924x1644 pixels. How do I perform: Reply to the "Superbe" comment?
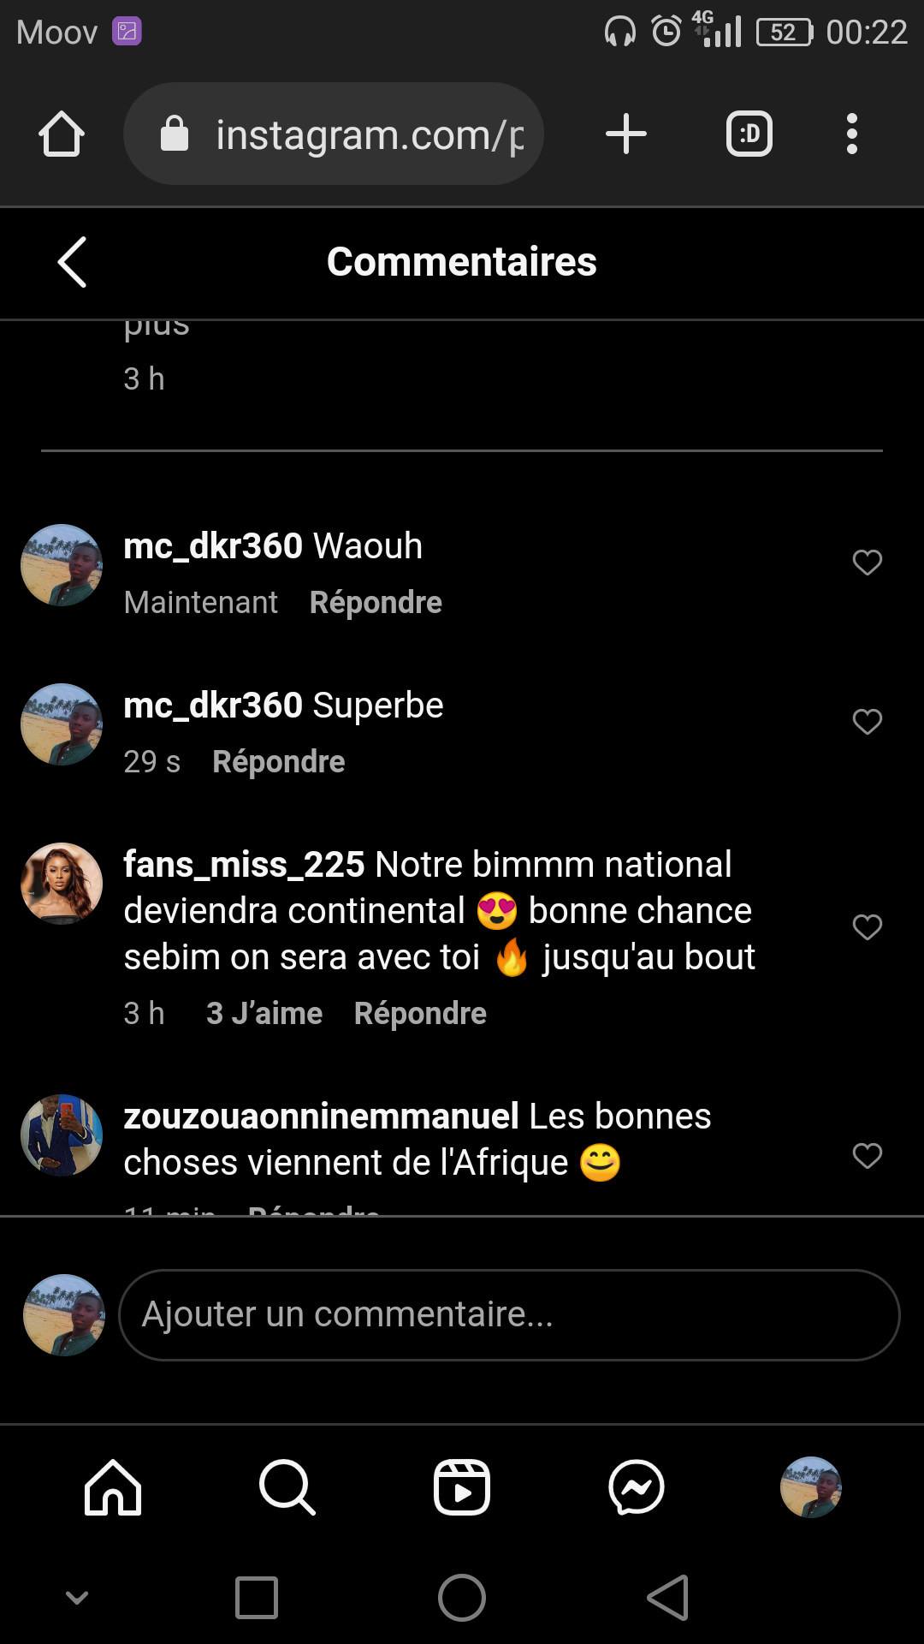[x=279, y=762]
